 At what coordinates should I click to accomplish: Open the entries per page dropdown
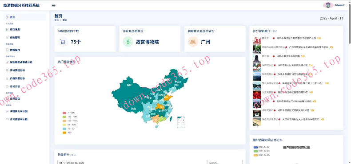[62, 163]
